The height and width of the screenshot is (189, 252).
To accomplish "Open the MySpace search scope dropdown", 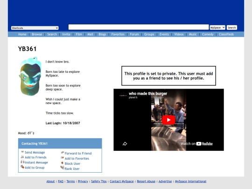I will click(217, 28).
